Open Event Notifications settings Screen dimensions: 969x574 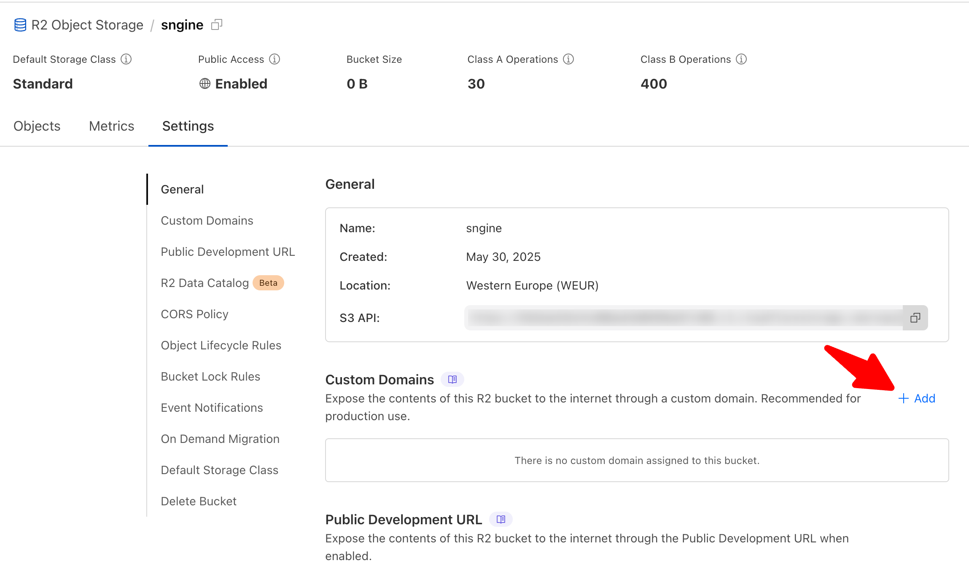pyautogui.click(x=212, y=408)
